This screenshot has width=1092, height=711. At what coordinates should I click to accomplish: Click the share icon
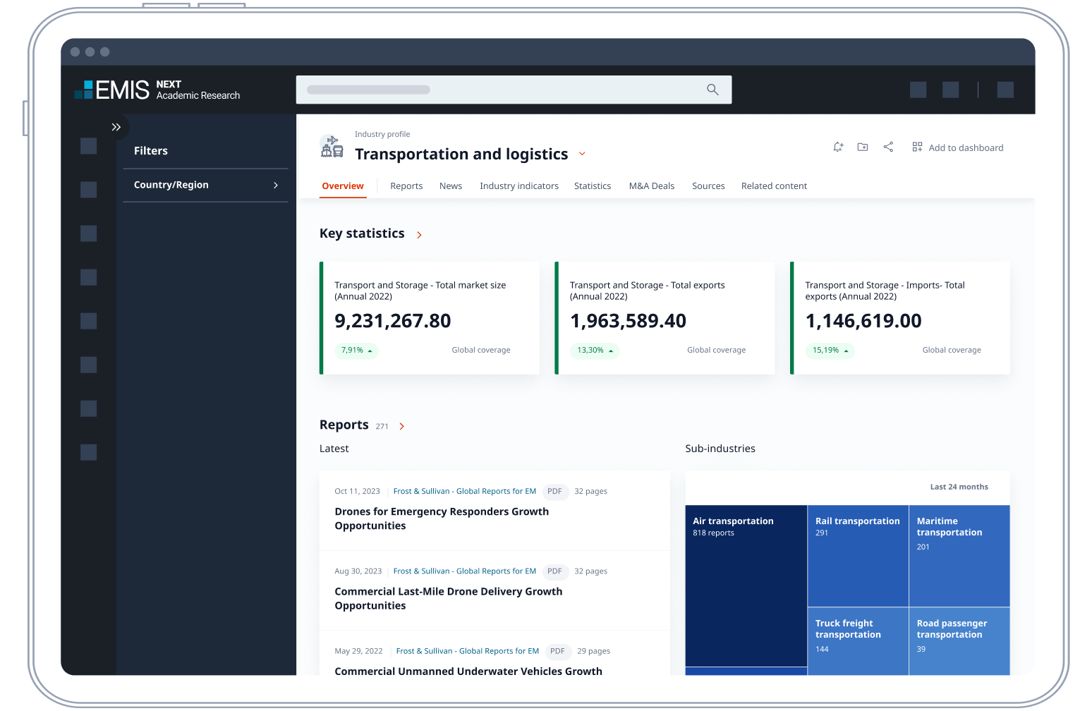(x=888, y=147)
